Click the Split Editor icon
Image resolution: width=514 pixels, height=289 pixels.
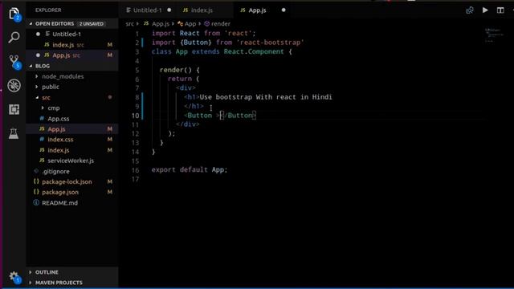500,10
